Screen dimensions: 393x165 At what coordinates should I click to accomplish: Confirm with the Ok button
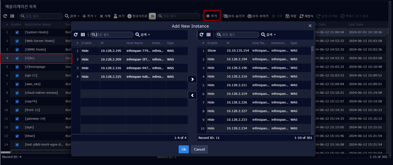click(184, 149)
